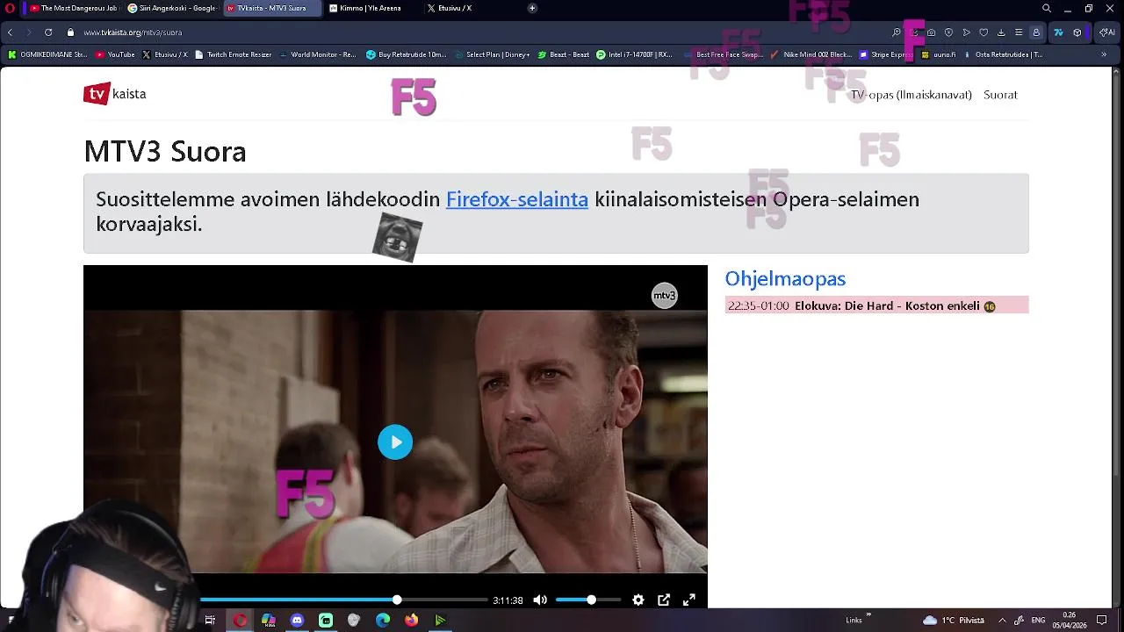
Task: Click the address bar zoom magnifier icon
Action: pos(897,32)
